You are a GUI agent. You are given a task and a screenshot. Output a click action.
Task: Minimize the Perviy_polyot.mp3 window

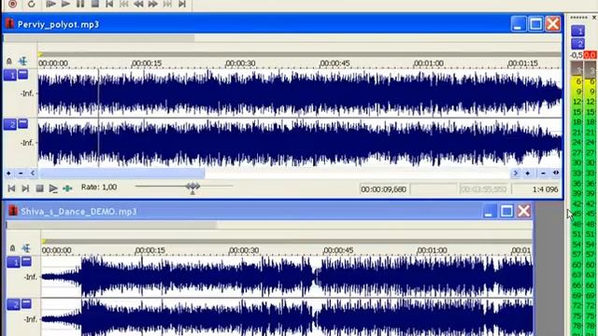click(518, 24)
